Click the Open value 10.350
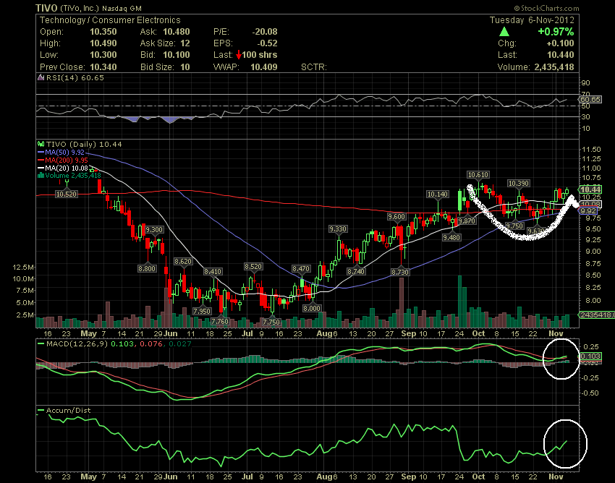 tap(103, 32)
